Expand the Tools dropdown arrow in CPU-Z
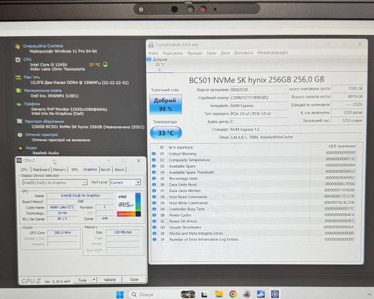Screen dimensions: 374x299 point(94,280)
